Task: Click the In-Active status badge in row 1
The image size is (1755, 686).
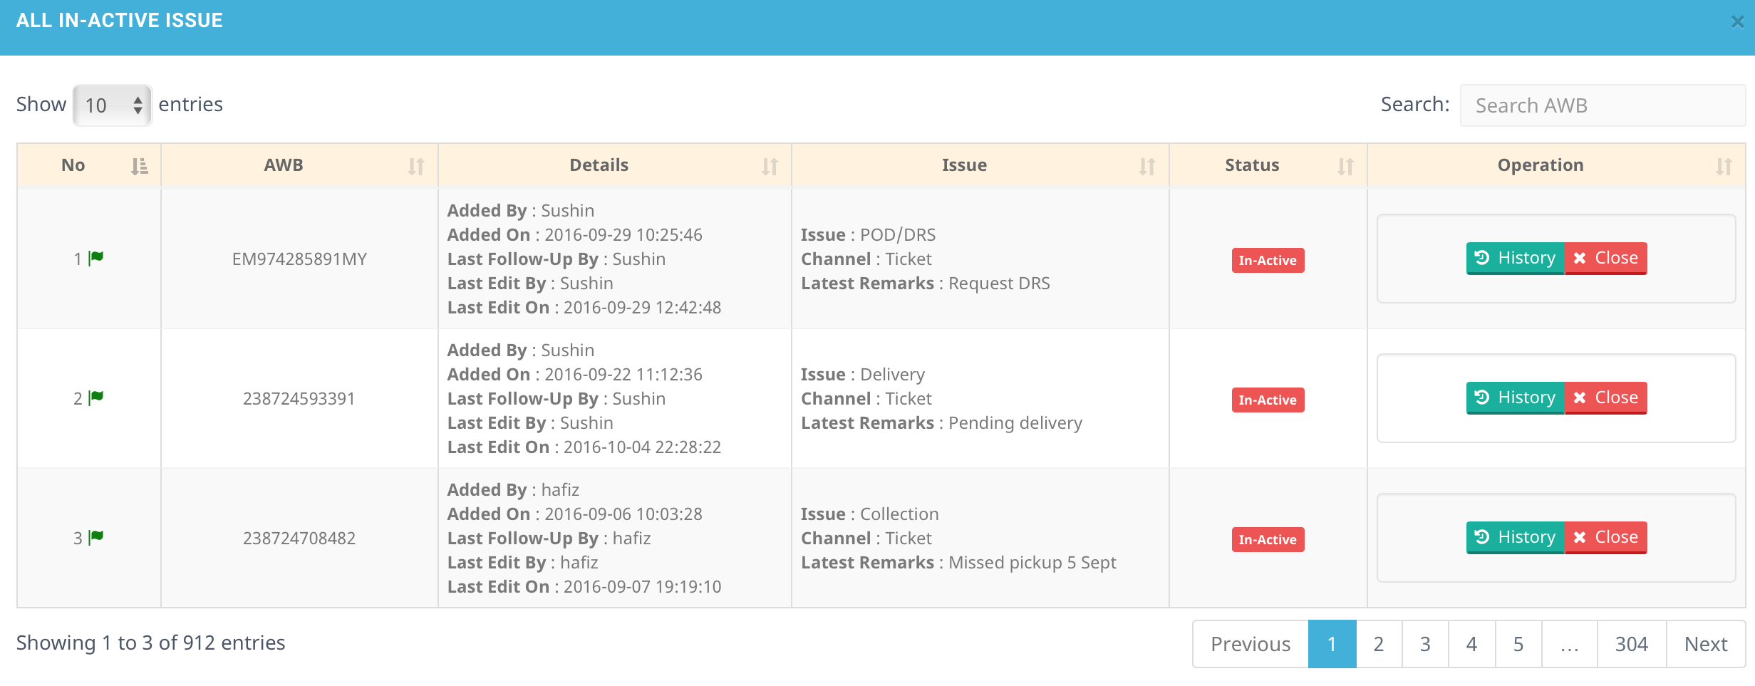Action: [x=1268, y=261]
